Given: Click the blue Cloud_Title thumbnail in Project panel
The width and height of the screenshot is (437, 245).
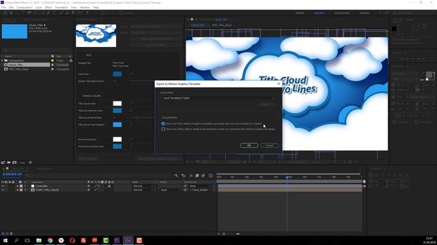Looking at the screenshot, I should (x=14, y=31).
